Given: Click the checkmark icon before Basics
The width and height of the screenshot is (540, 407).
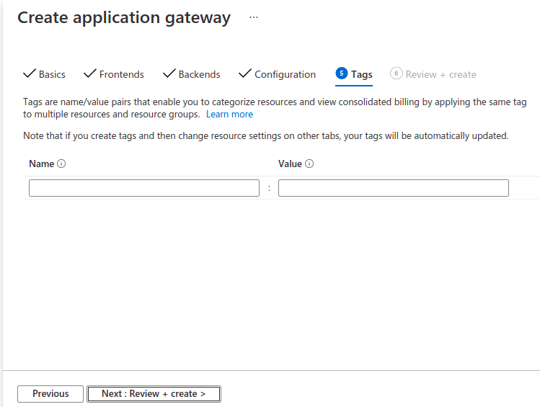Looking at the screenshot, I should coord(30,73).
